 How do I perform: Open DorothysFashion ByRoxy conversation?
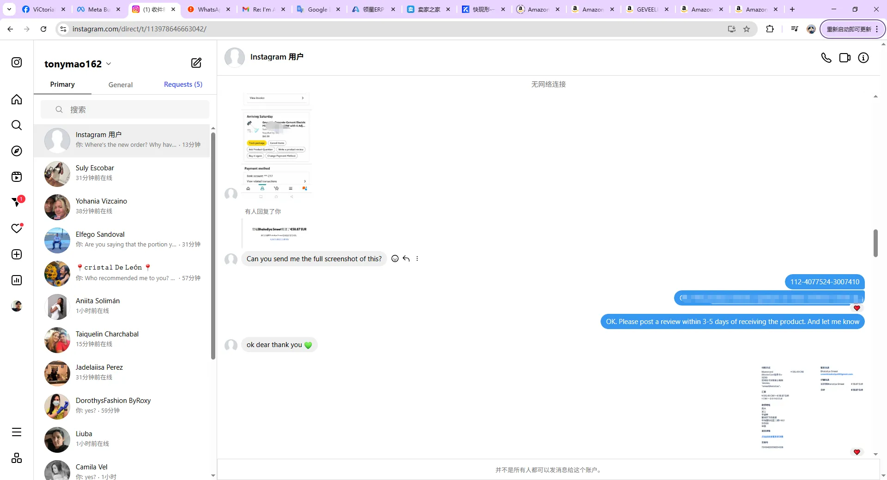click(x=122, y=406)
